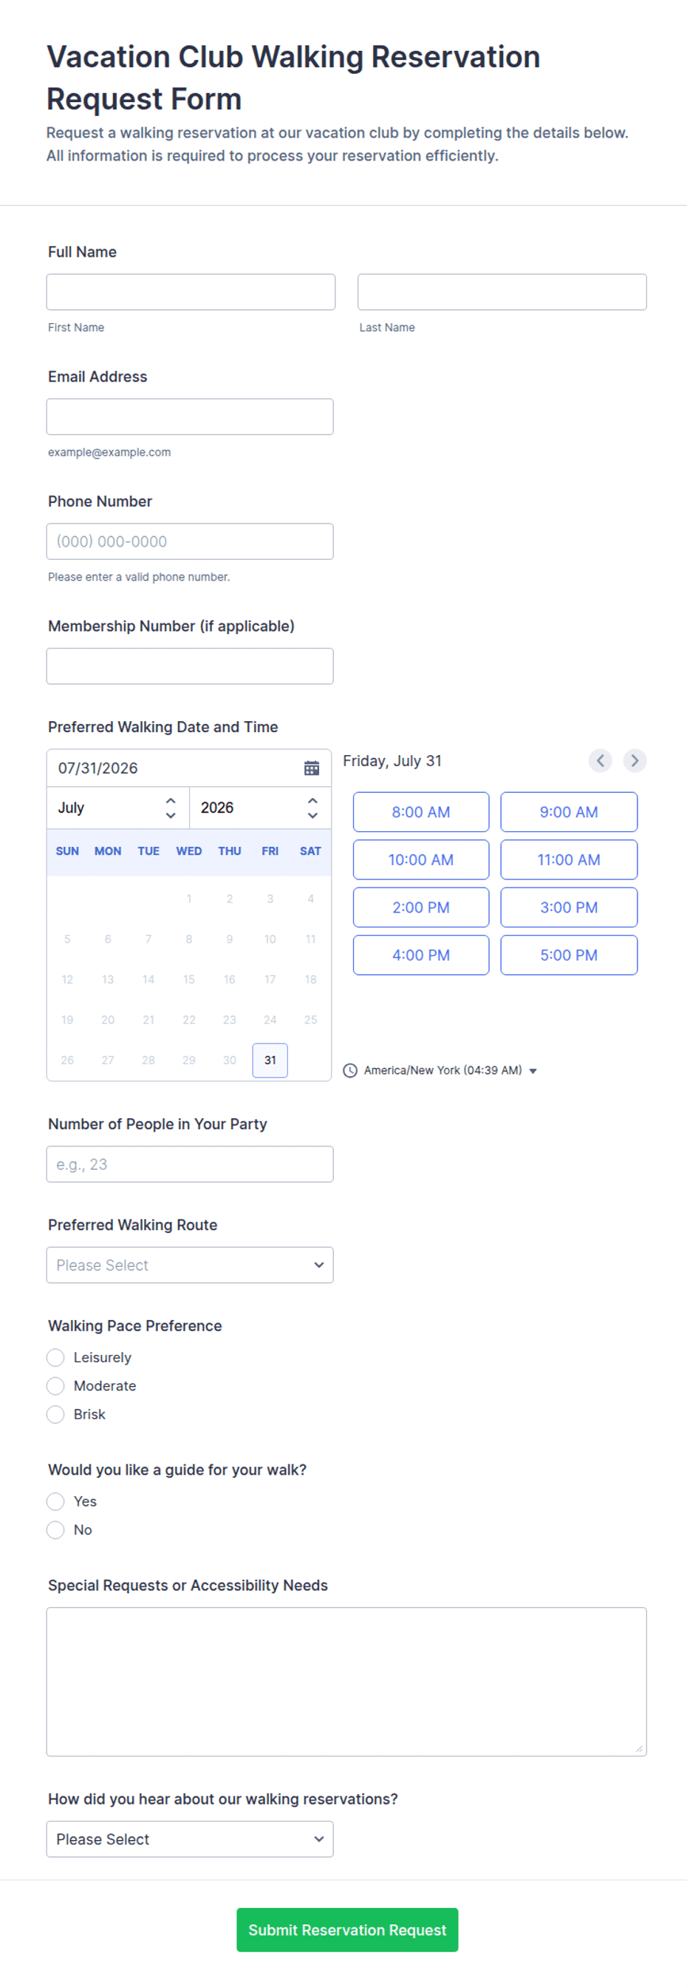Go to next day arrow
Image resolution: width=687 pixels, height=1988 pixels.
pos(635,760)
